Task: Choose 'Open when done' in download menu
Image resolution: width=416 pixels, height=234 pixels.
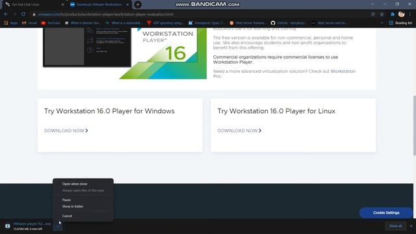Action: (x=75, y=184)
